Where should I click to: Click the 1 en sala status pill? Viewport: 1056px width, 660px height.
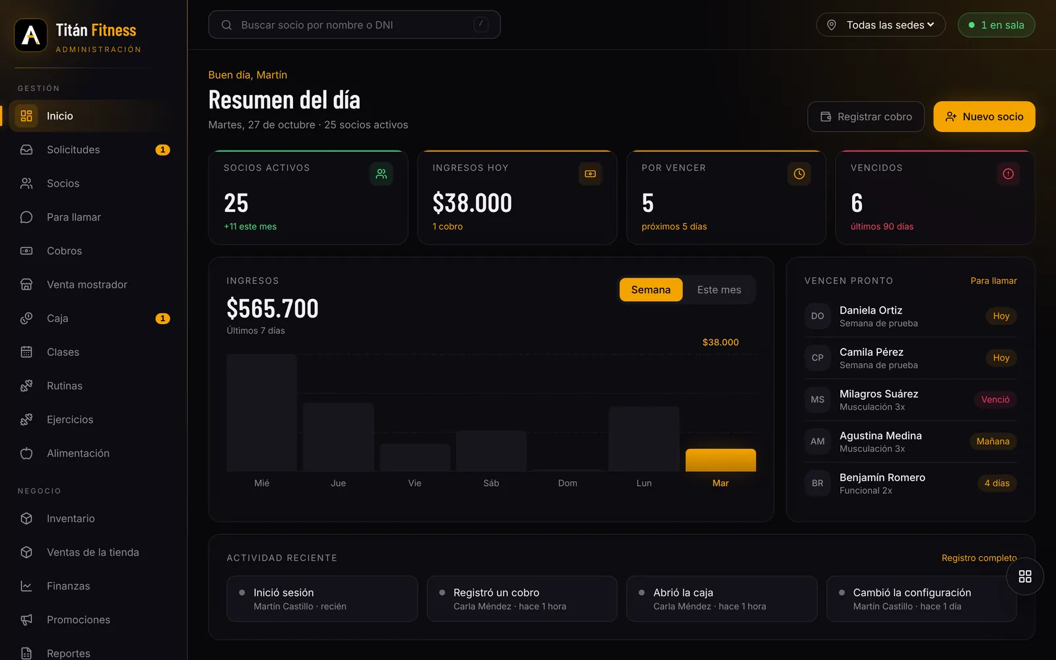tap(996, 25)
